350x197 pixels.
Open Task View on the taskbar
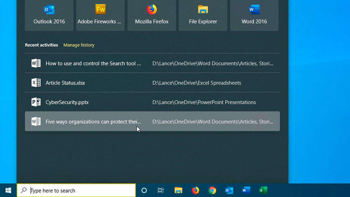pos(161,190)
